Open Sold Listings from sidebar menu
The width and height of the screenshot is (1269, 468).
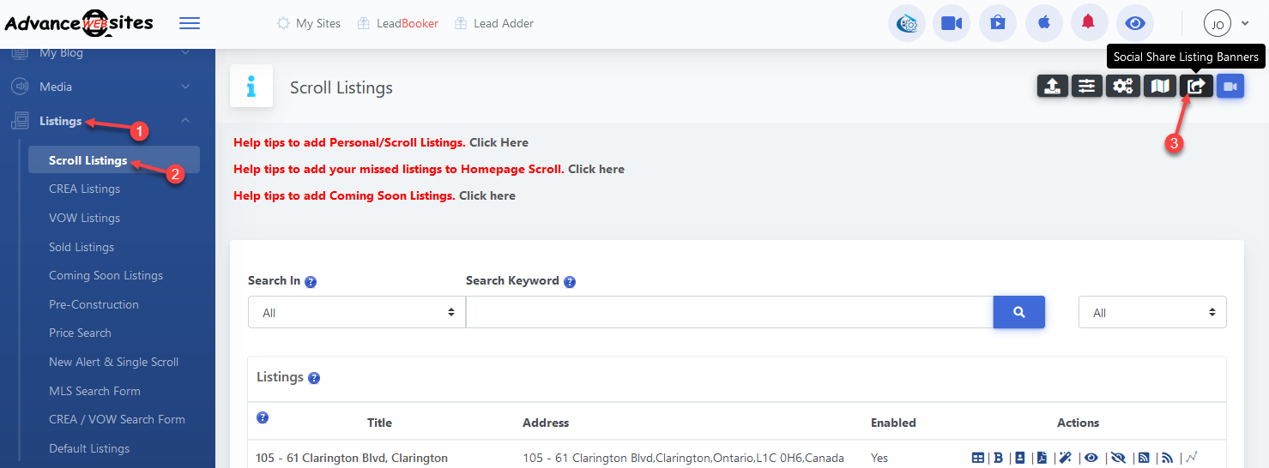click(82, 247)
